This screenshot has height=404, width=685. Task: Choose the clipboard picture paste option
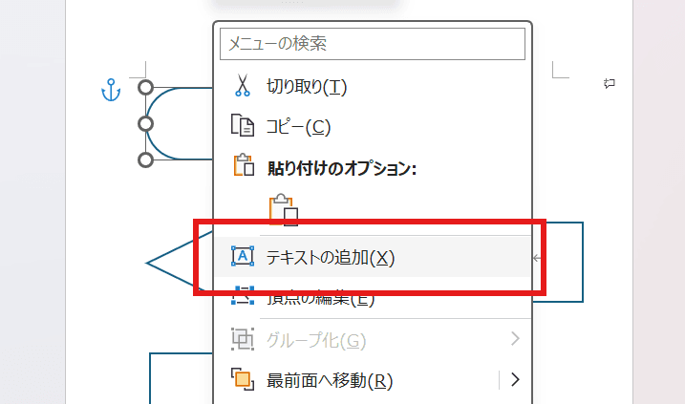point(284,208)
